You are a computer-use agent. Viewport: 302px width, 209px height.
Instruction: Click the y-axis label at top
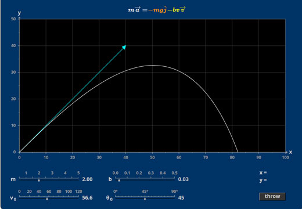pos(19,13)
